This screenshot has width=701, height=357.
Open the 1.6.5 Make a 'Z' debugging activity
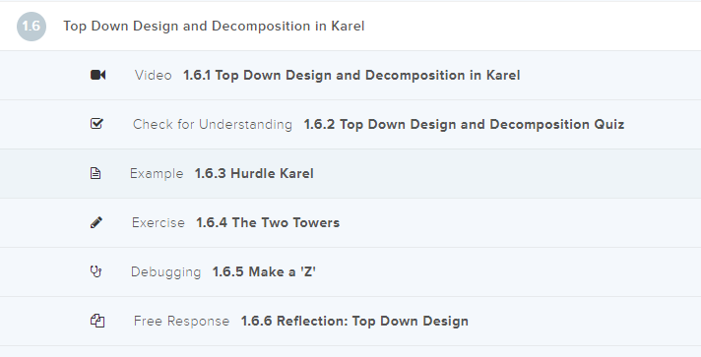(x=264, y=271)
